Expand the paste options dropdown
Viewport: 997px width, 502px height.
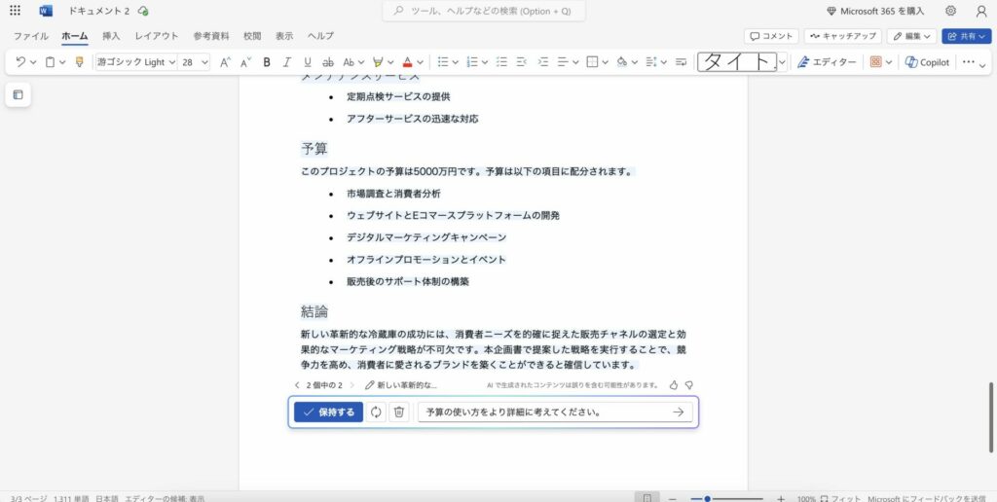click(x=63, y=62)
